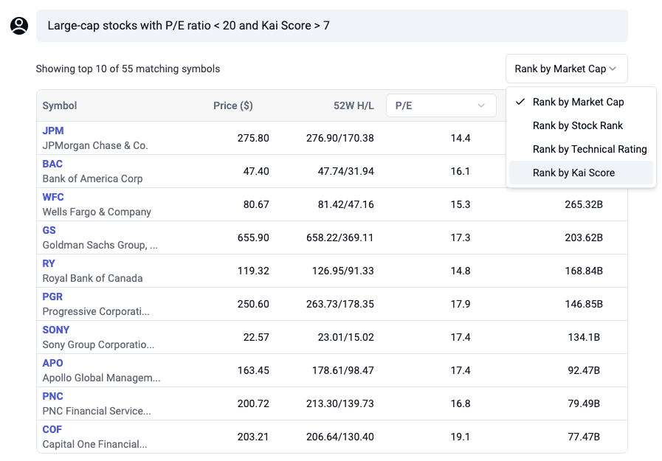Screen dimensions: 662x461
Task: Click the PNC ticker symbol
Action: [x=52, y=396]
